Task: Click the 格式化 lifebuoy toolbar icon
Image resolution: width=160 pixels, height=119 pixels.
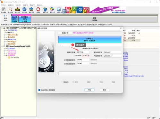Action: click(x=38, y=10)
